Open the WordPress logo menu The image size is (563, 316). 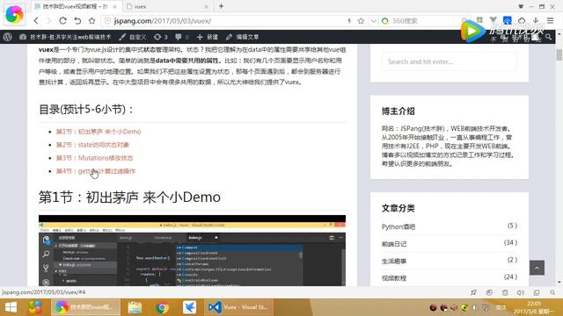point(8,37)
